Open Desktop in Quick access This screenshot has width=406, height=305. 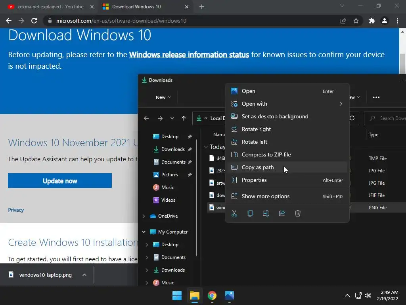coord(170,137)
